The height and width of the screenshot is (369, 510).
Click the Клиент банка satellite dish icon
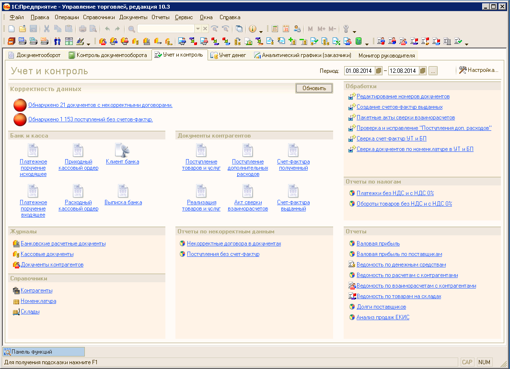122,150
